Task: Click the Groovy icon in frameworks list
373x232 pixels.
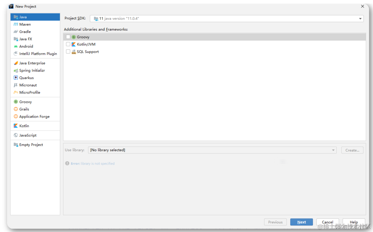Action: pos(74,37)
